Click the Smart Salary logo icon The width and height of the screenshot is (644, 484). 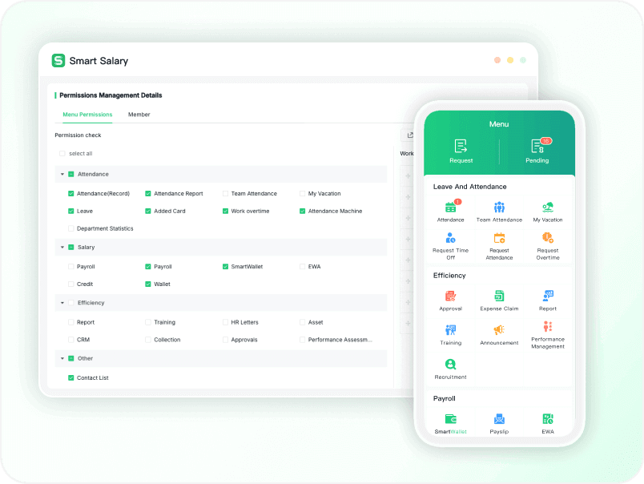tap(58, 60)
